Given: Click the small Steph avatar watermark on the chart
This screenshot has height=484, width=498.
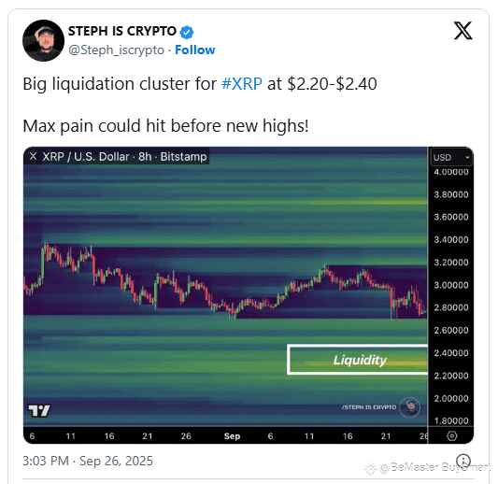Looking at the screenshot, I should pos(409,407).
